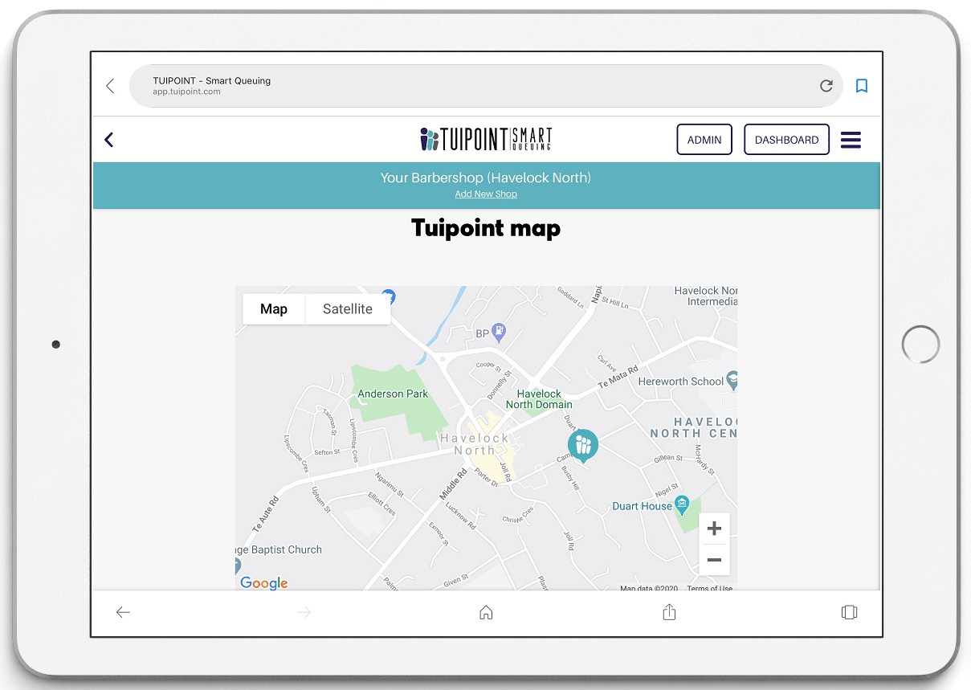
Task: Tap the browser back chevron beside the address bar
Action: (110, 86)
